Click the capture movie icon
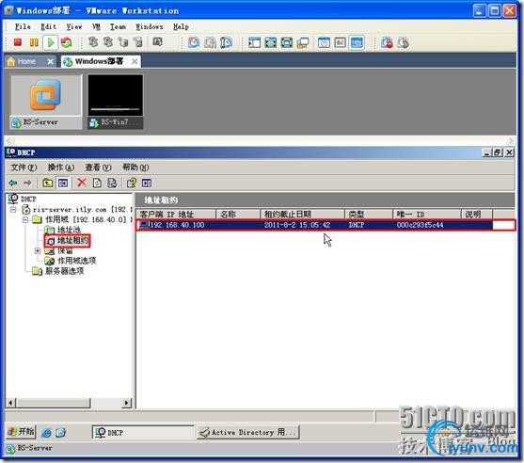 tap(387, 42)
